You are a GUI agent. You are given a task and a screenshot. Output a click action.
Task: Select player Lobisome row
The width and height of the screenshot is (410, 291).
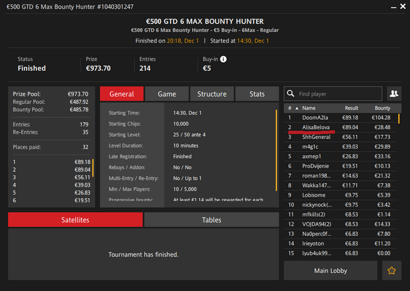(340, 195)
